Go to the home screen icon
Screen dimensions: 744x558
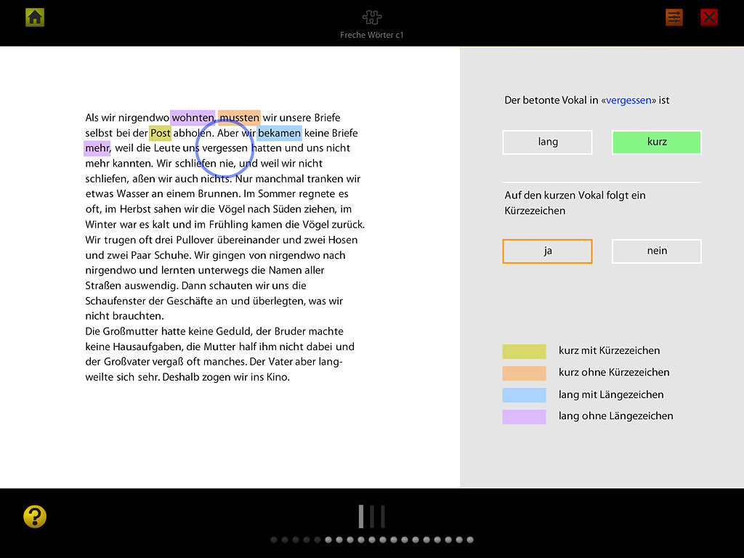pyautogui.click(x=35, y=17)
